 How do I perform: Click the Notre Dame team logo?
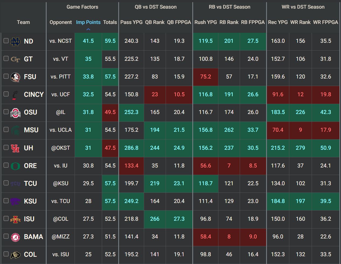(x=15, y=41)
